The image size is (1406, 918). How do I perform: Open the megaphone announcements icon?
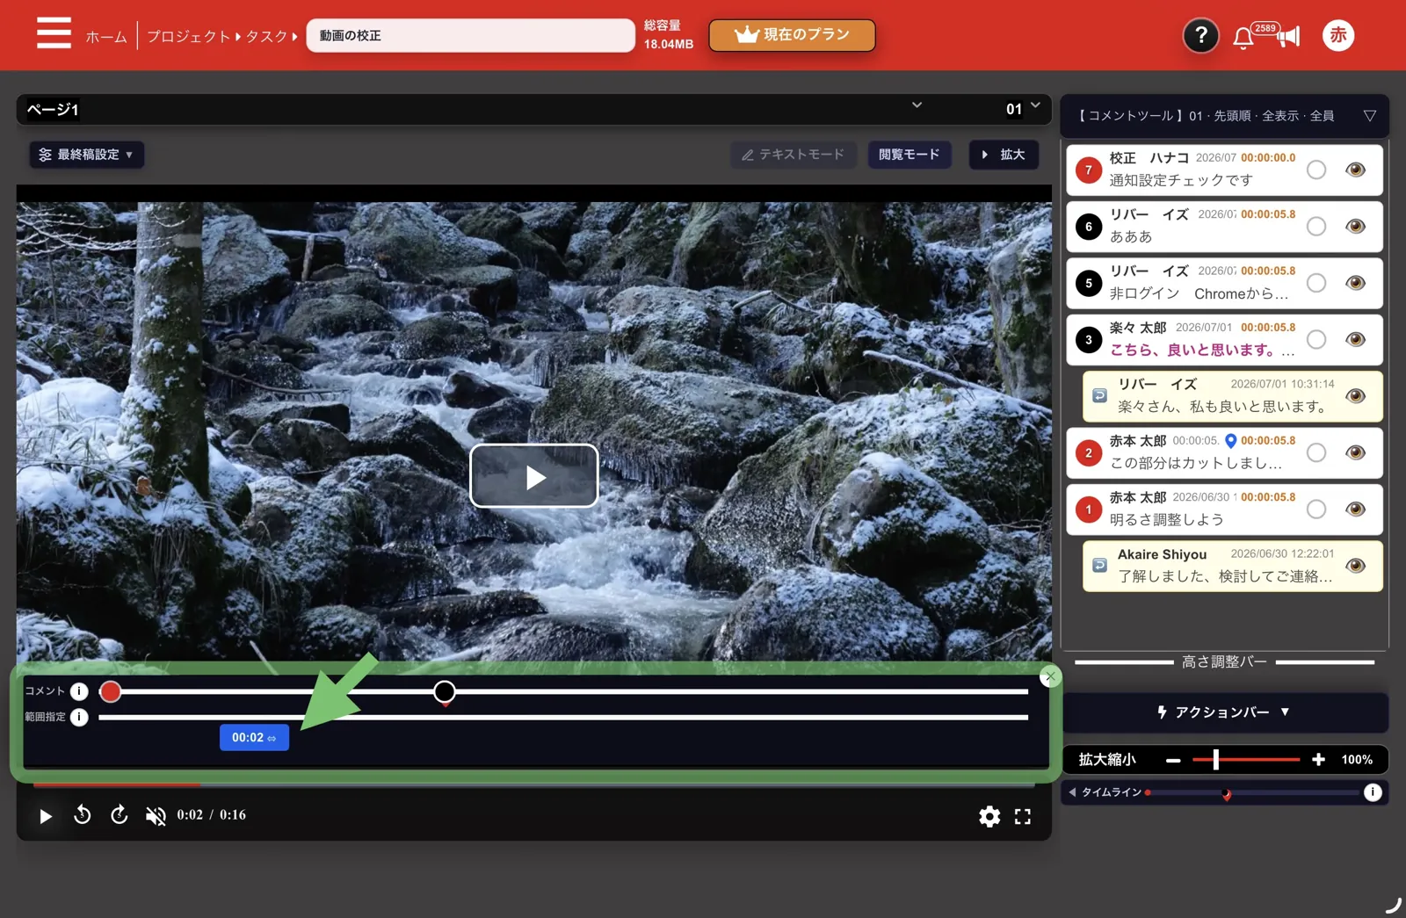tap(1288, 36)
